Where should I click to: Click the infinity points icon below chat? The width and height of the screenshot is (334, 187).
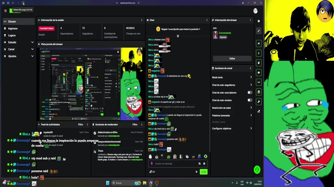point(152,172)
